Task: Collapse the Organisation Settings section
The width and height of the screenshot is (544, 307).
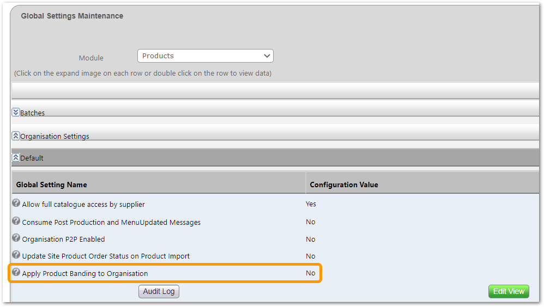Action: coord(16,136)
